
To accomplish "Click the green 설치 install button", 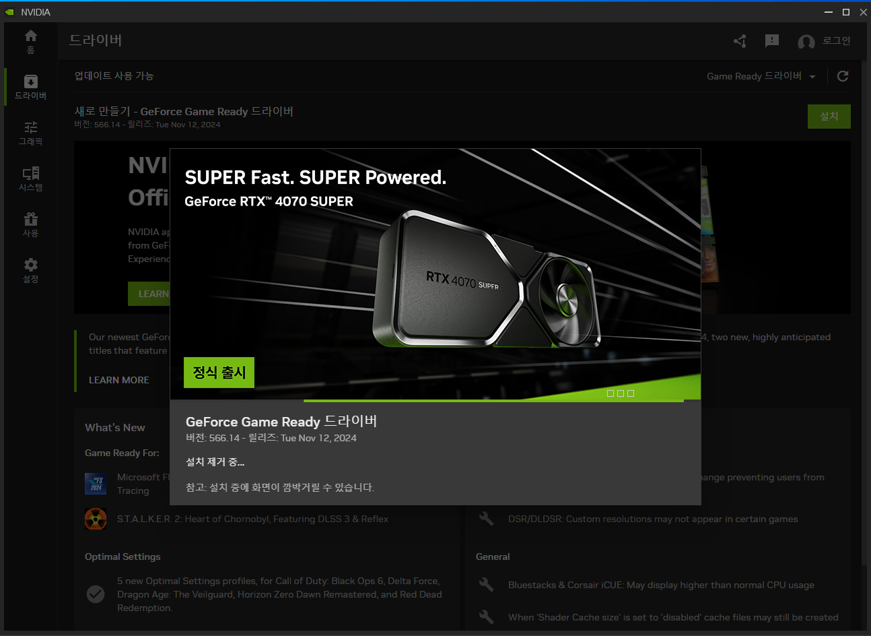I will (x=829, y=117).
